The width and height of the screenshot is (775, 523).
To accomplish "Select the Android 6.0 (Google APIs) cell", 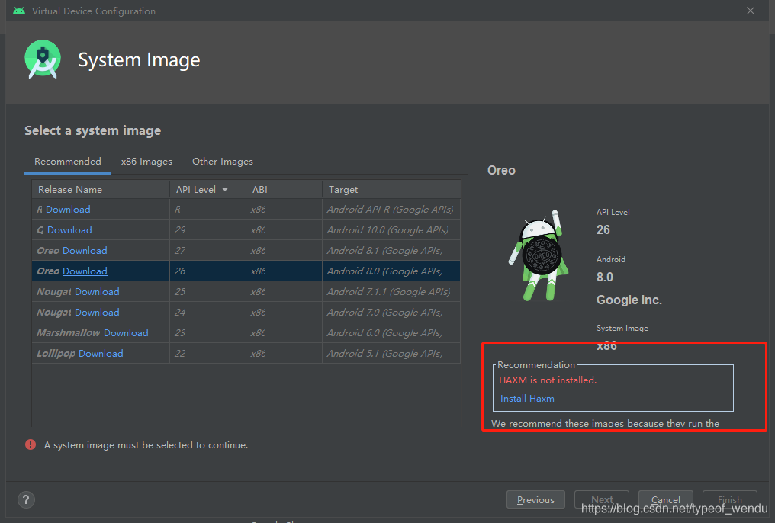I will pos(391,333).
